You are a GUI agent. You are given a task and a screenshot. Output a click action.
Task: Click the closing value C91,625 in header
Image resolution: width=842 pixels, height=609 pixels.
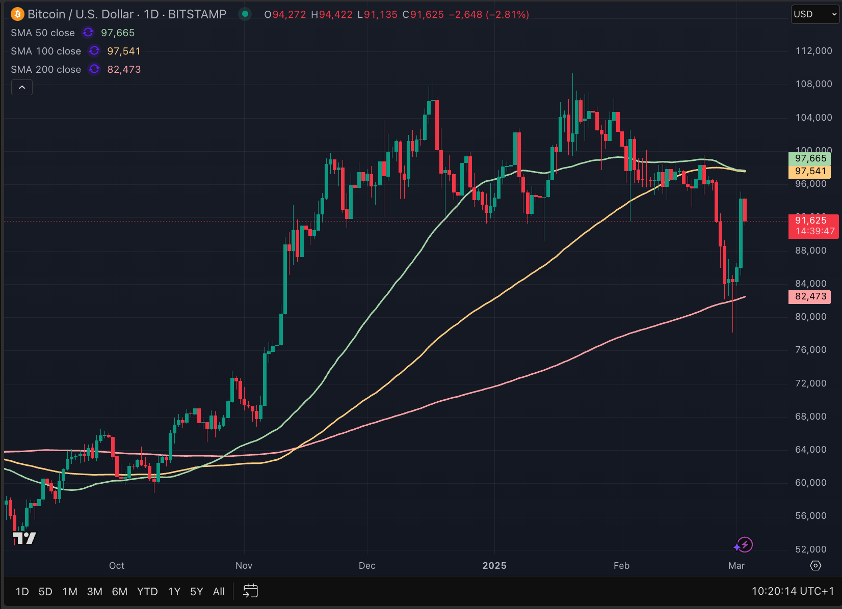[423, 14]
